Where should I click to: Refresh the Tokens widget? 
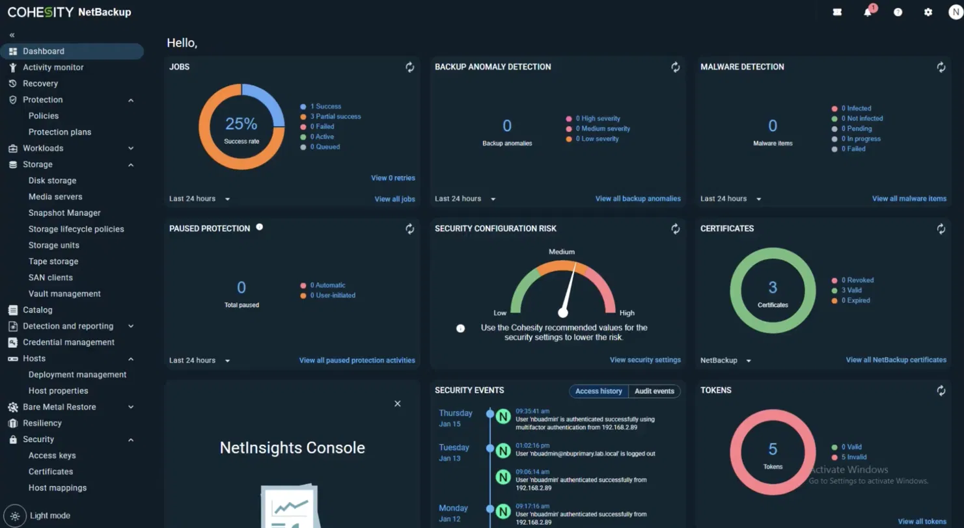click(x=941, y=391)
